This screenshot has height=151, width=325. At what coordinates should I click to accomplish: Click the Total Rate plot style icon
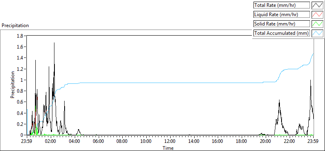click(x=317, y=5)
